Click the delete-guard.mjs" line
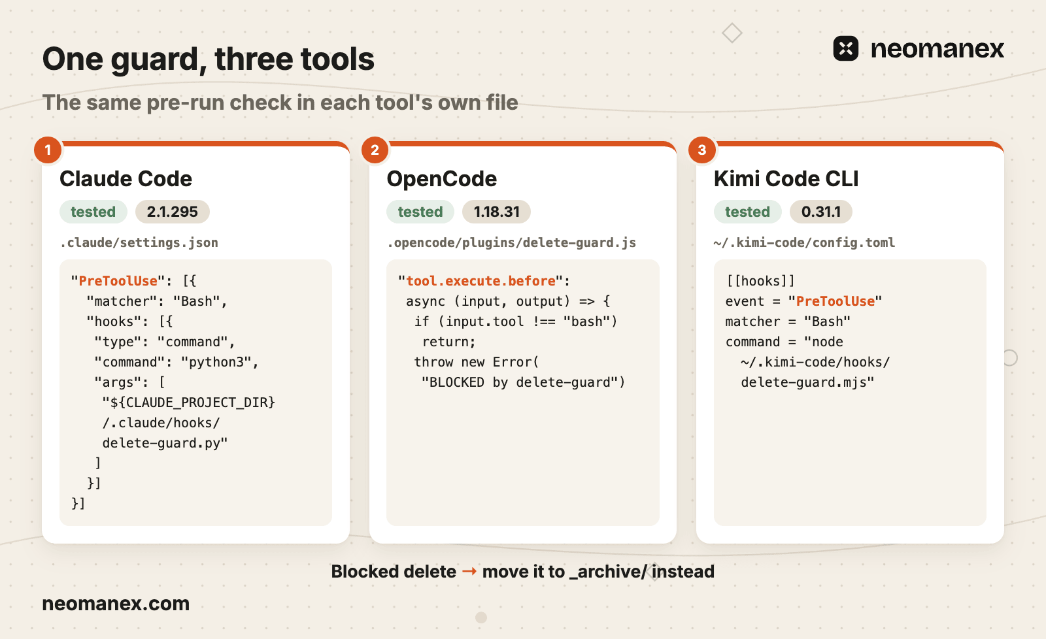Screen dimensions: 1046x639 click(x=807, y=382)
